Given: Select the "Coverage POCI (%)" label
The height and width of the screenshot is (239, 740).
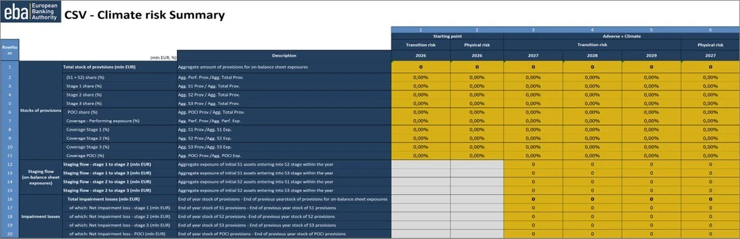Looking at the screenshot, I should pyautogui.click(x=85, y=155).
